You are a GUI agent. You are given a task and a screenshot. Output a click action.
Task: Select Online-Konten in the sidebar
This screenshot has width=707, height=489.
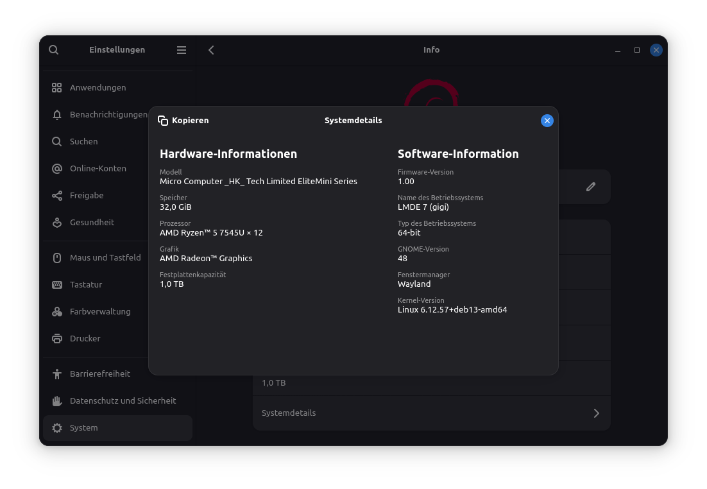pos(98,169)
